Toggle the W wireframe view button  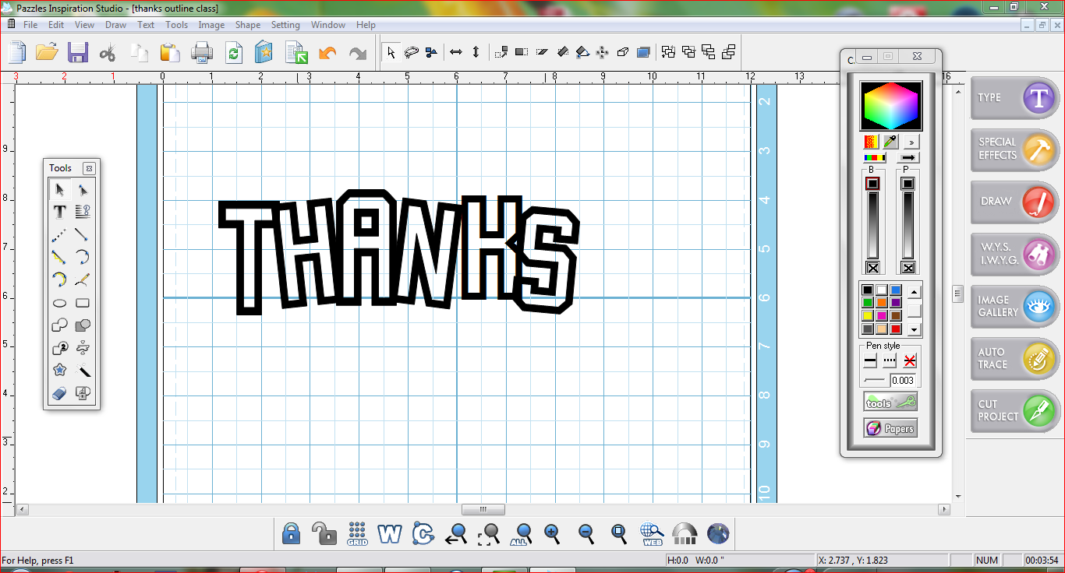(389, 533)
